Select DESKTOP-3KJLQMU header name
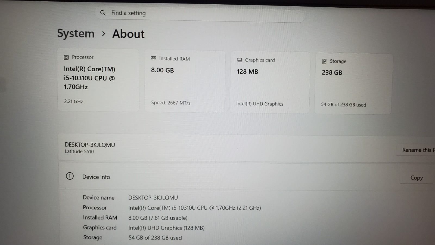 pyautogui.click(x=90, y=145)
